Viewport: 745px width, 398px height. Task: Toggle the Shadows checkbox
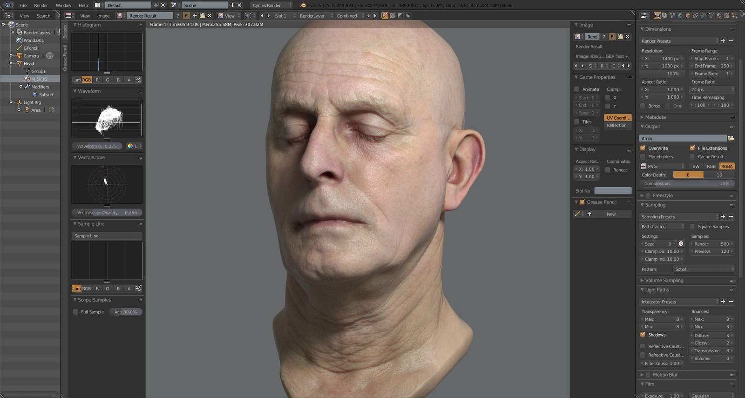[643, 335]
